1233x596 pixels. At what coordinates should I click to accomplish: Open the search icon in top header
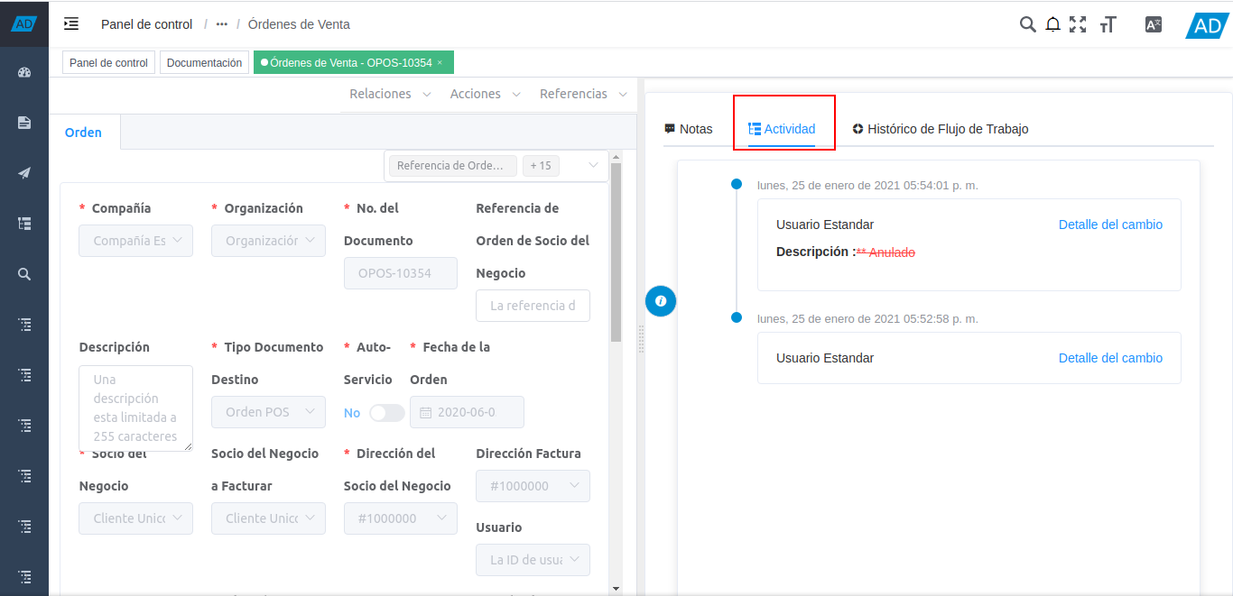pyautogui.click(x=1027, y=24)
